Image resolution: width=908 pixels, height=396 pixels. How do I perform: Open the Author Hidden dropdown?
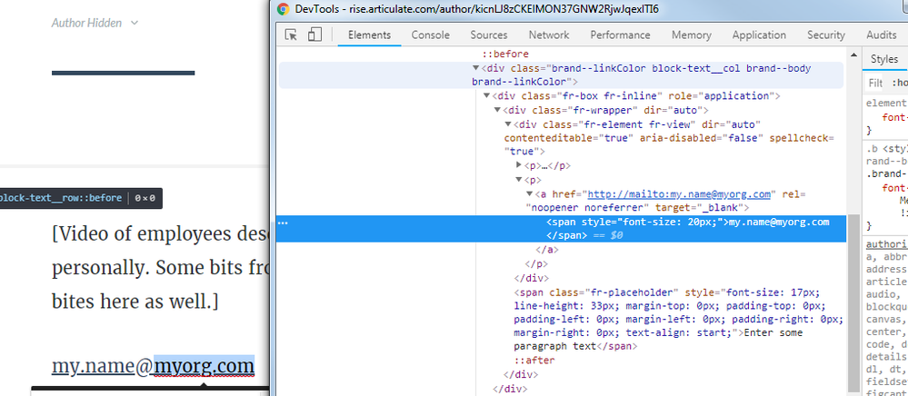[95, 23]
